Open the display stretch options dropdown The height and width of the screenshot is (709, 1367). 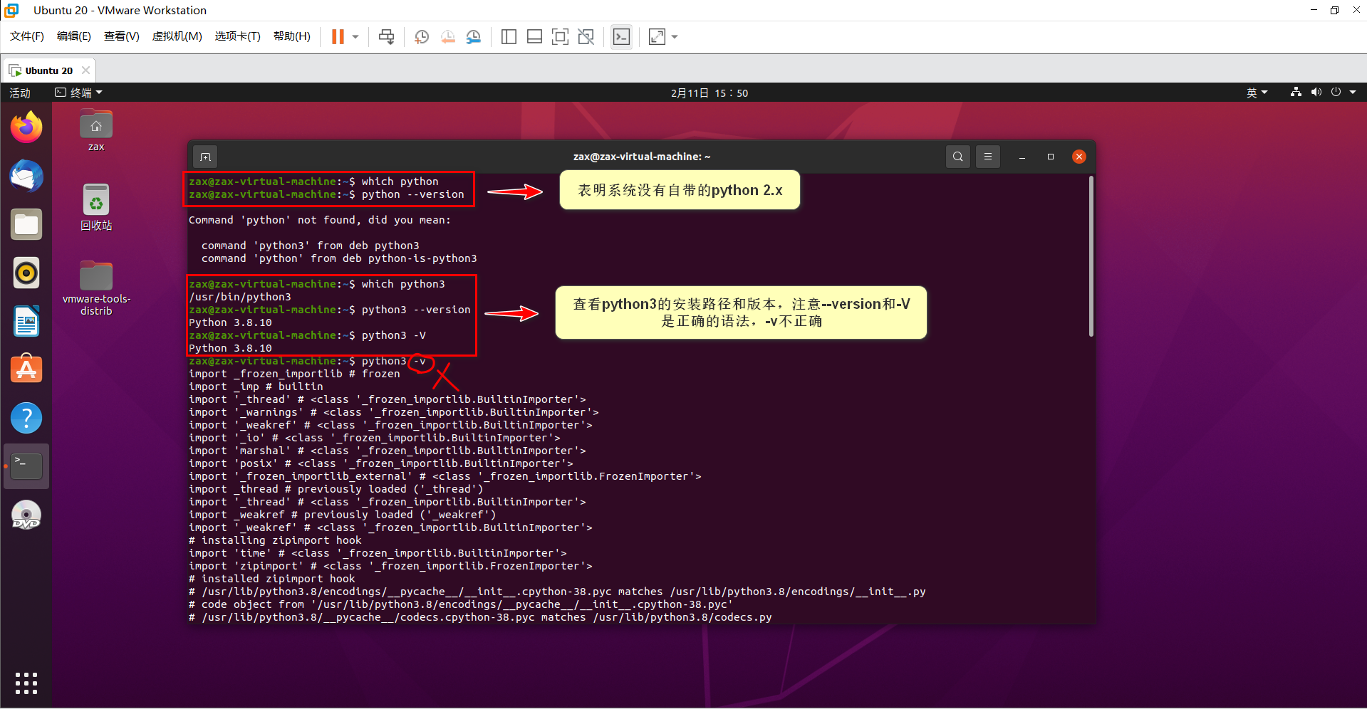tap(673, 36)
